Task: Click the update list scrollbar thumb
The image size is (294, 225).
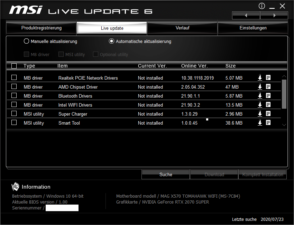Action: 284,94
